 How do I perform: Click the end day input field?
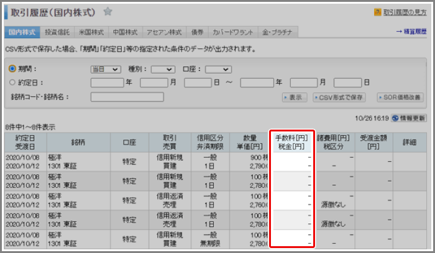347,82
